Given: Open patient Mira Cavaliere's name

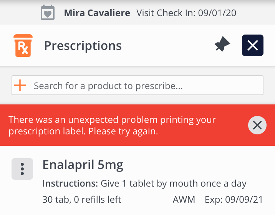Looking at the screenshot, I should tap(98, 13).
